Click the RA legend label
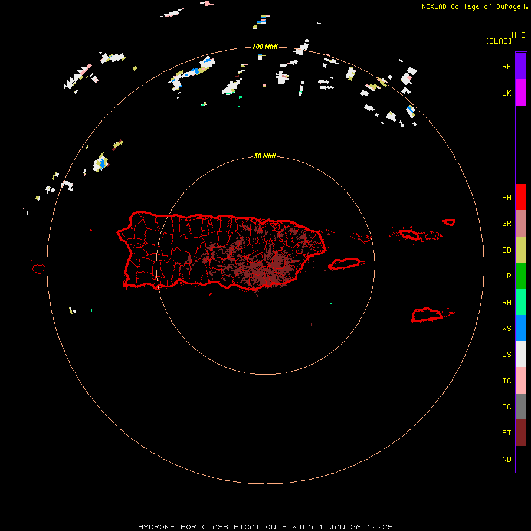The width and height of the screenshot is (531, 531). pos(506,303)
